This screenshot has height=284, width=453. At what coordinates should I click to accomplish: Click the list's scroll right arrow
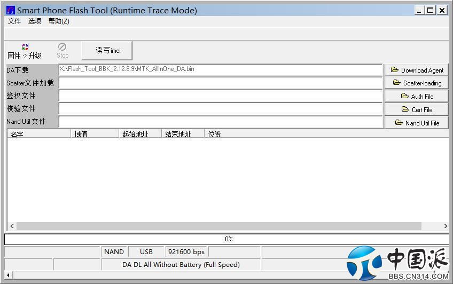tap(446, 226)
